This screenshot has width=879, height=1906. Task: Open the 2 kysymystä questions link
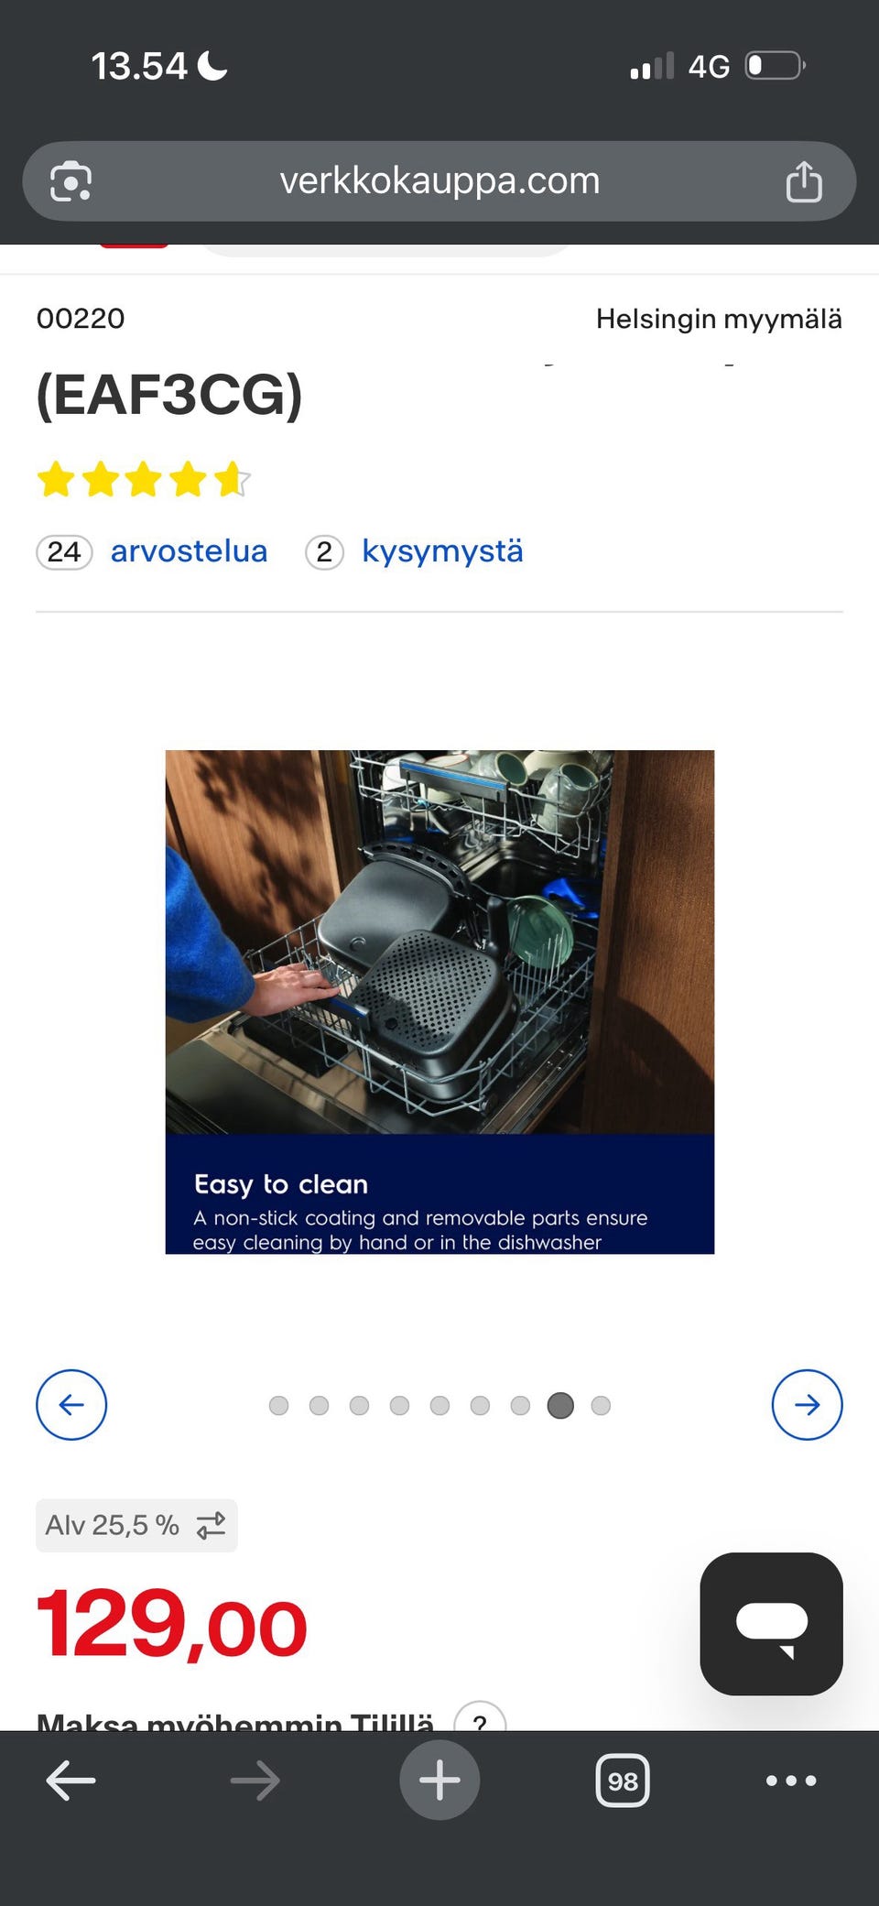click(414, 551)
